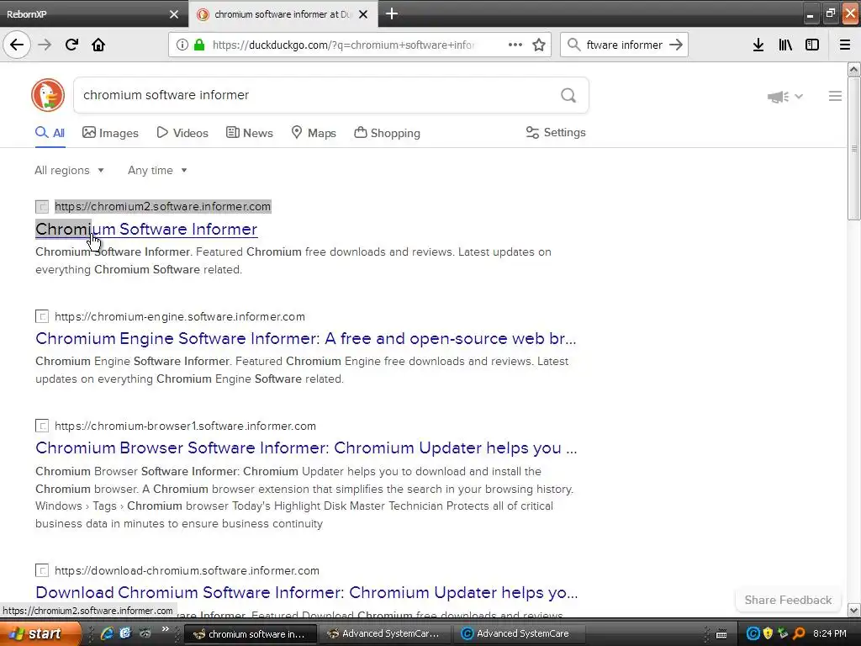Close the chromium software informer tab
The width and height of the screenshot is (861, 646).
[x=363, y=14]
